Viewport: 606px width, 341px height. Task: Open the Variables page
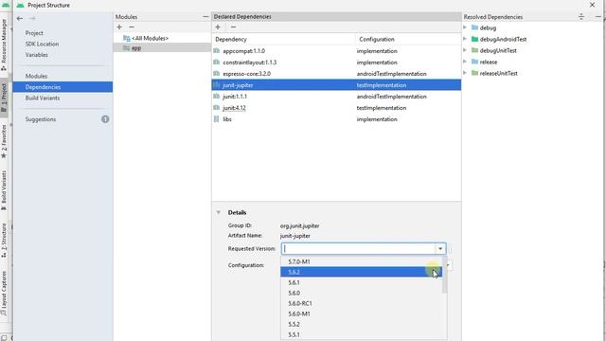[37, 55]
